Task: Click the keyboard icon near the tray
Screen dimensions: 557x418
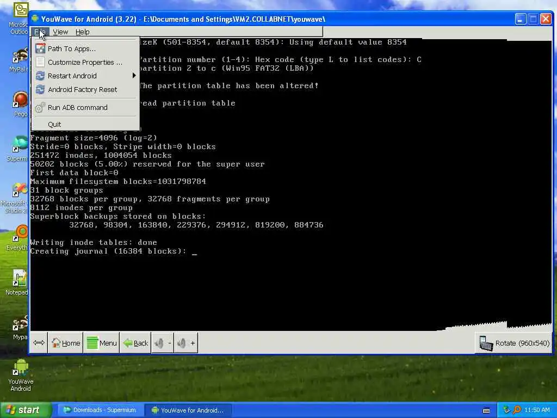Action: tap(486, 410)
